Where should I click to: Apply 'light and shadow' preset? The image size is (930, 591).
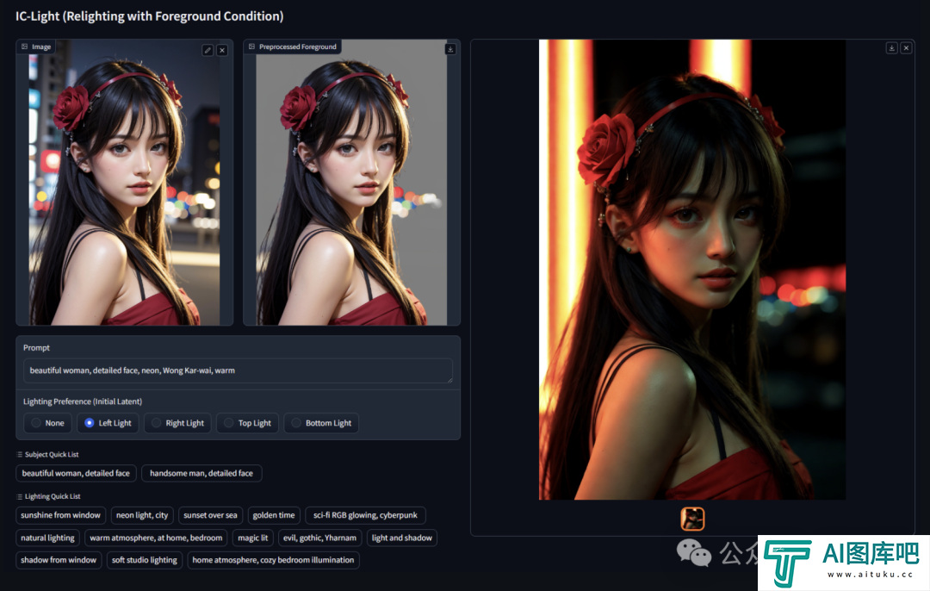[x=401, y=538]
